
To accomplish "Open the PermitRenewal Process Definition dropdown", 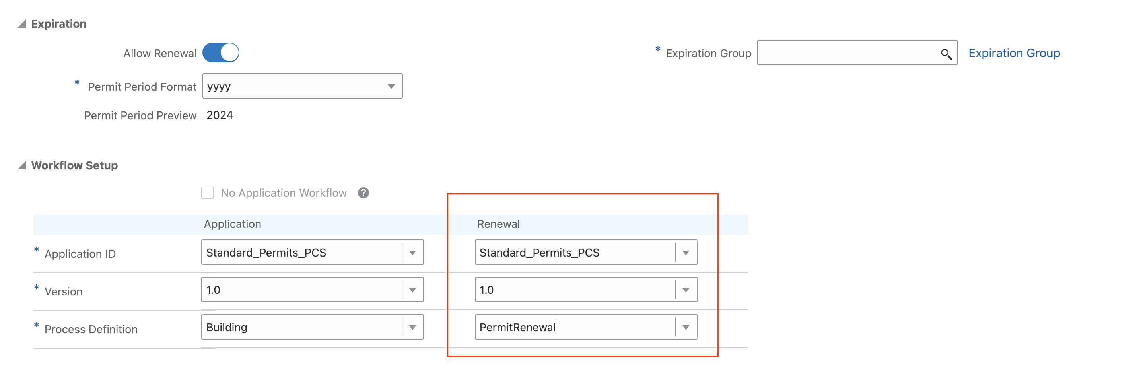I will (686, 327).
